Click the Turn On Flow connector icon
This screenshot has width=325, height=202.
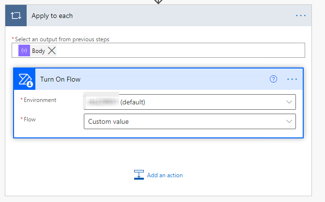tap(24, 79)
